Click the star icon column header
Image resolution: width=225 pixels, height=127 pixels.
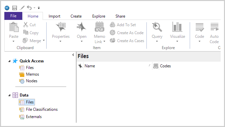click(x=80, y=66)
